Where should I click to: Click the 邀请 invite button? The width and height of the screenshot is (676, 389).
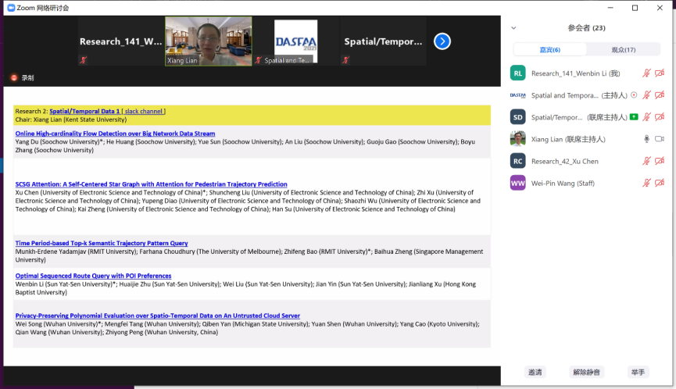coord(535,373)
